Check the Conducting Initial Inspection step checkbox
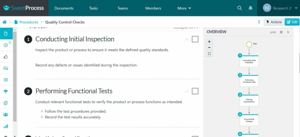The image size is (300, 137). click(x=195, y=39)
